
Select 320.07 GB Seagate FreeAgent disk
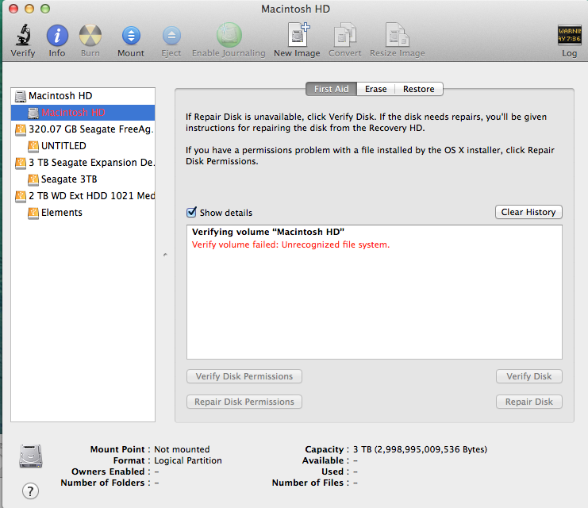tap(83, 129)
